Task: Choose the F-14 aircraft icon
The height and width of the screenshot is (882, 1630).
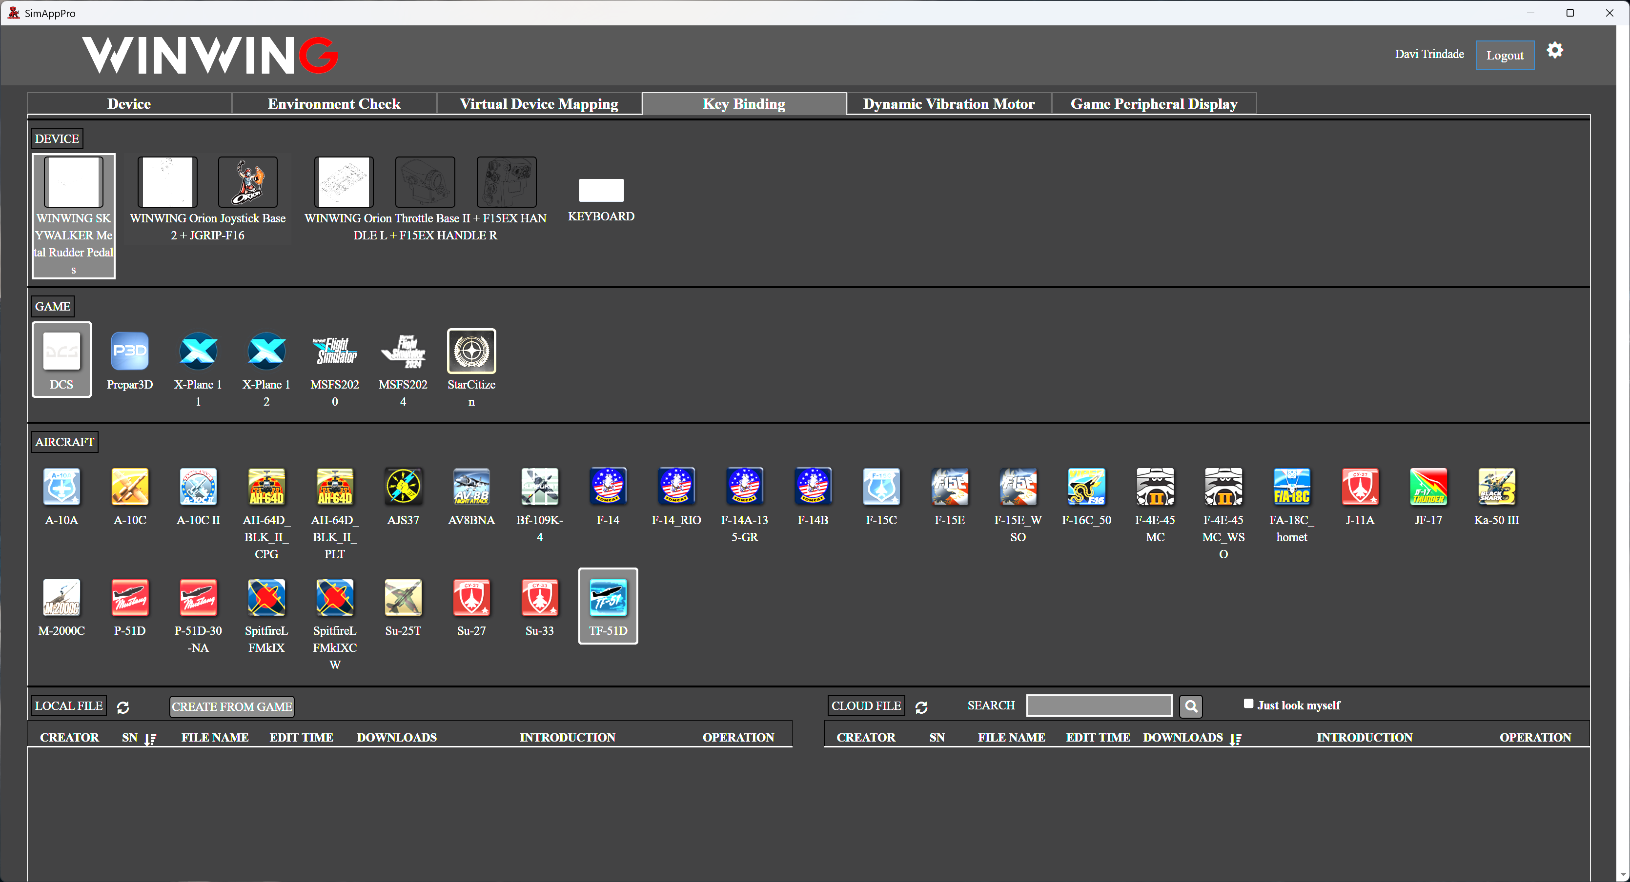Action: pyautogui.click(x=608, y=487)
